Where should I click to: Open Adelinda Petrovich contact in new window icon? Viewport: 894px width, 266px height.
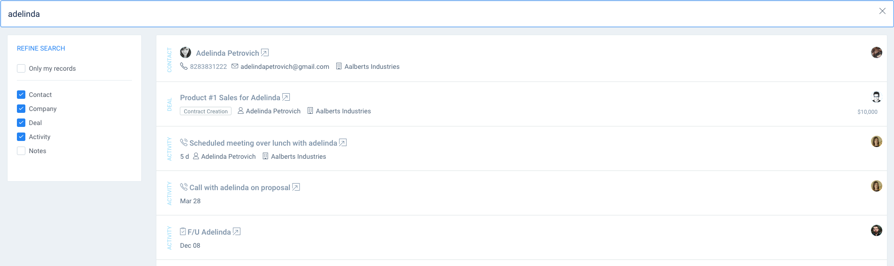click(265, 52)
